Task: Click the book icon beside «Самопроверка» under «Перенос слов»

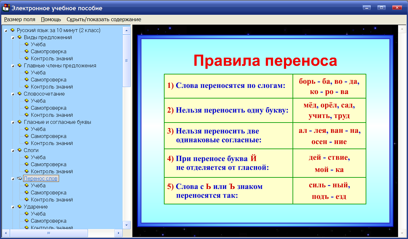Action: point(27,192)
